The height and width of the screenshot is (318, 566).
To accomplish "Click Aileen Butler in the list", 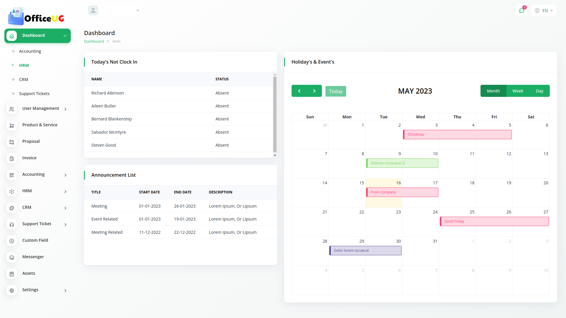I will coord(103,106).
